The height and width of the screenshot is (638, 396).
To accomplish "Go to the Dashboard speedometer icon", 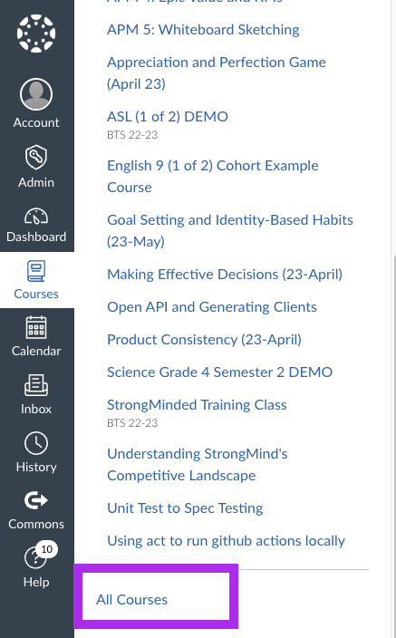I will 36,217.
